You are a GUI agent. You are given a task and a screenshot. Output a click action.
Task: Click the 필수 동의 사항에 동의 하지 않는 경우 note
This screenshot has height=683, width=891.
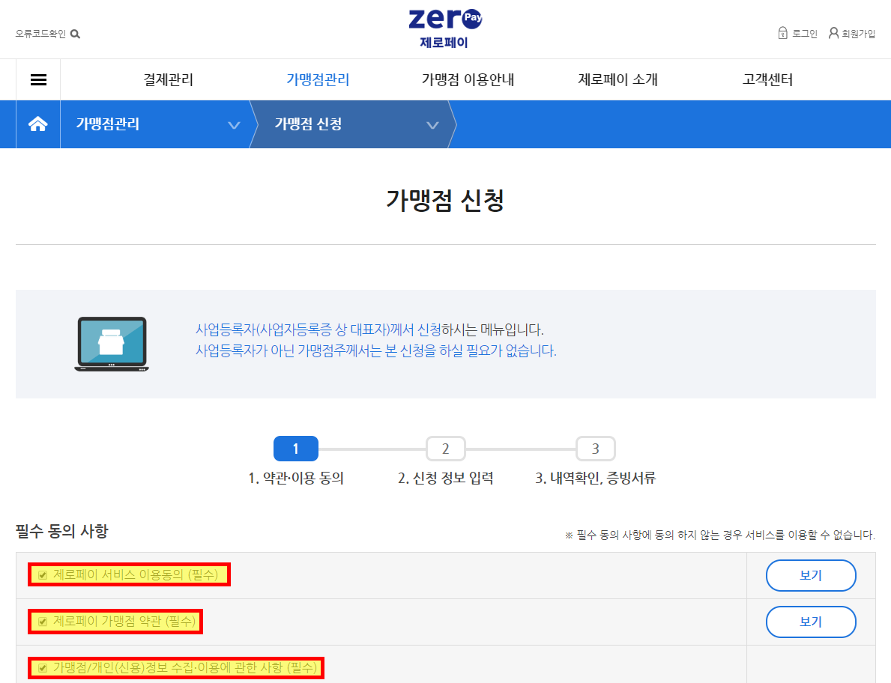720,535
